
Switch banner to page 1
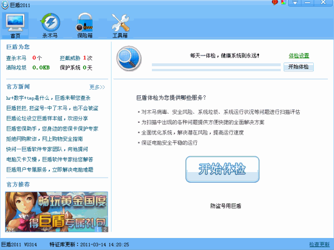98,229
